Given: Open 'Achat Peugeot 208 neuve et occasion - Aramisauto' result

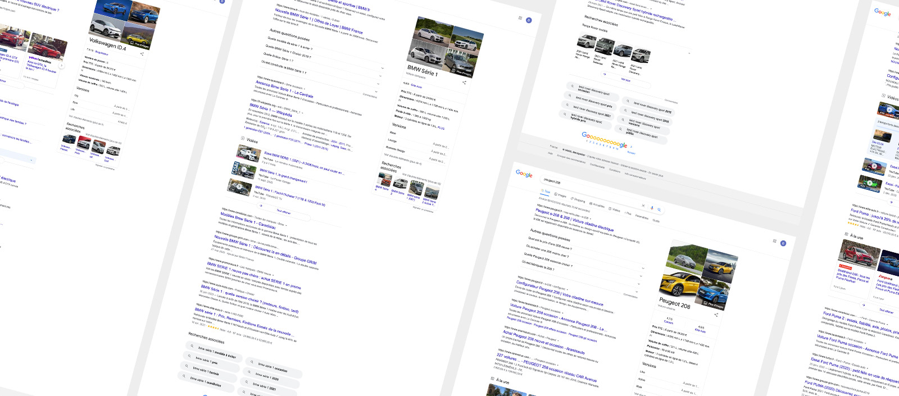Looking at the screenshot, I should pos(543,342).
